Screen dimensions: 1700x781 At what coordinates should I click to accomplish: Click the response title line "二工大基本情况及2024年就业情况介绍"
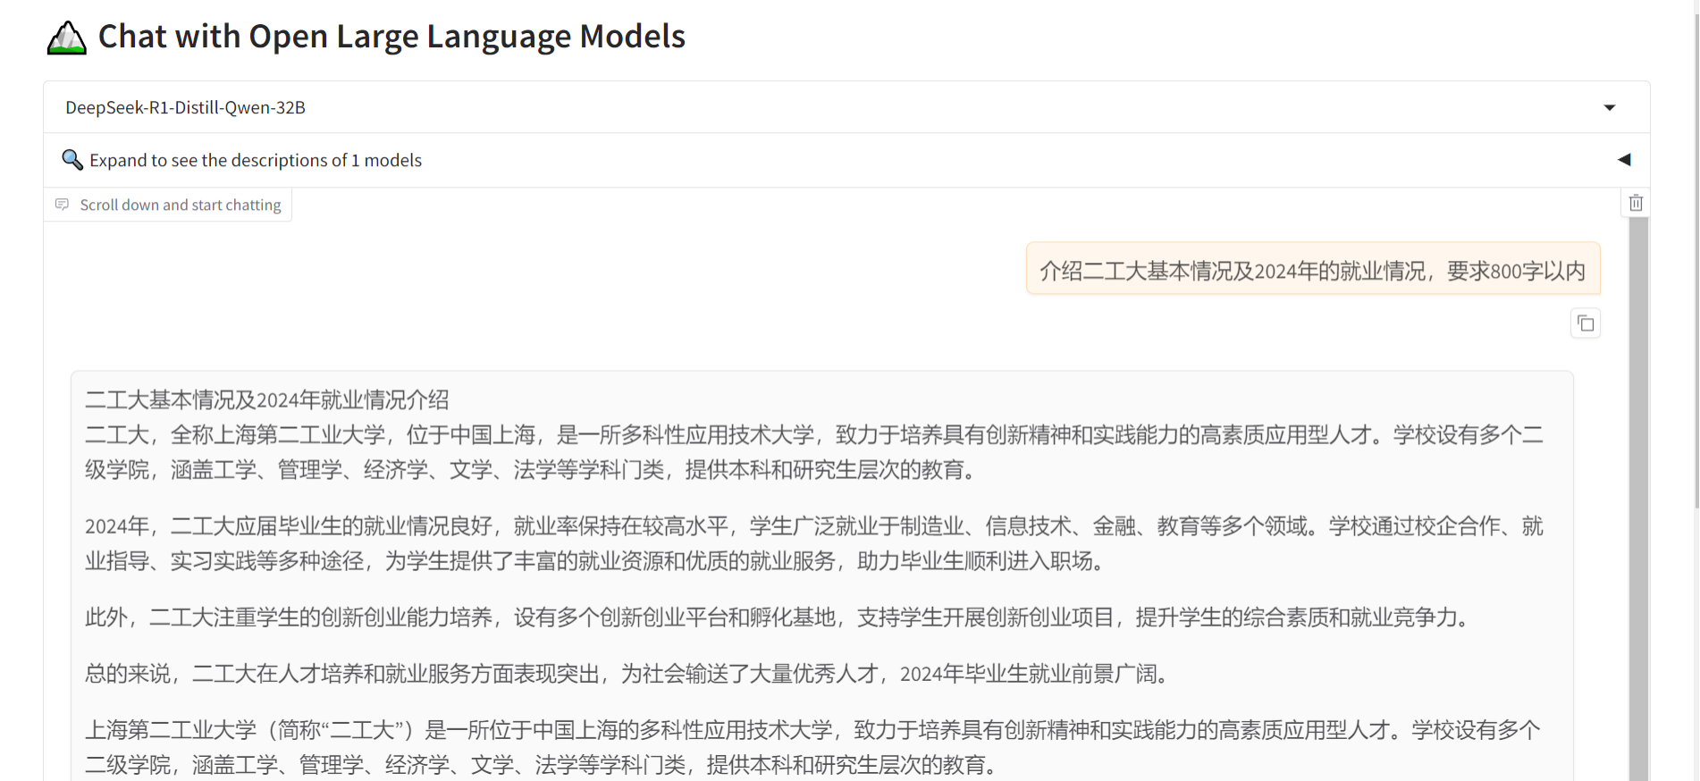coord(267,399)
